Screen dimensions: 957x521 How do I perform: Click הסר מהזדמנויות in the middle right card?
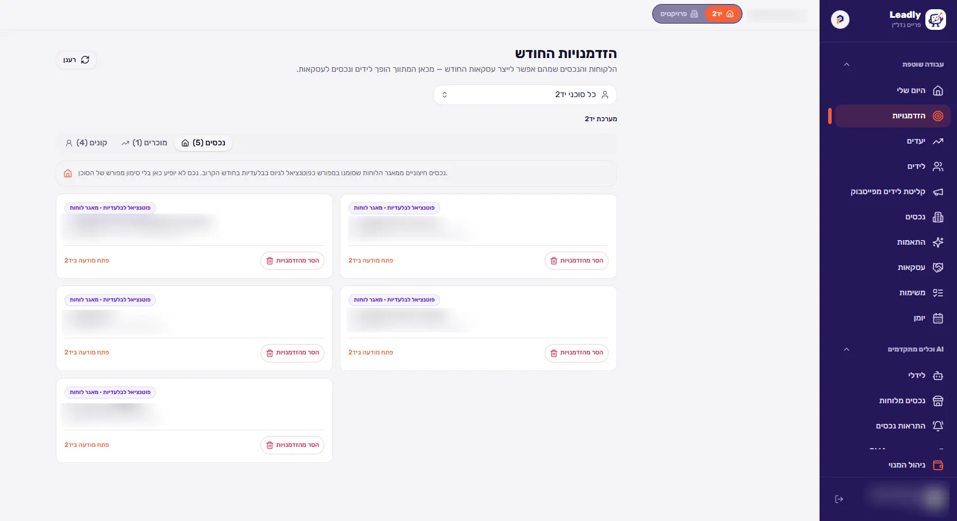coord(576,353)
